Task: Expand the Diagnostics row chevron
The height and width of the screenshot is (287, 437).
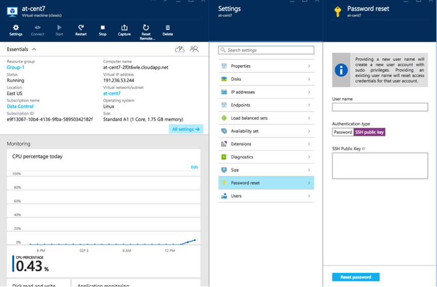Action: click(309, 157)
